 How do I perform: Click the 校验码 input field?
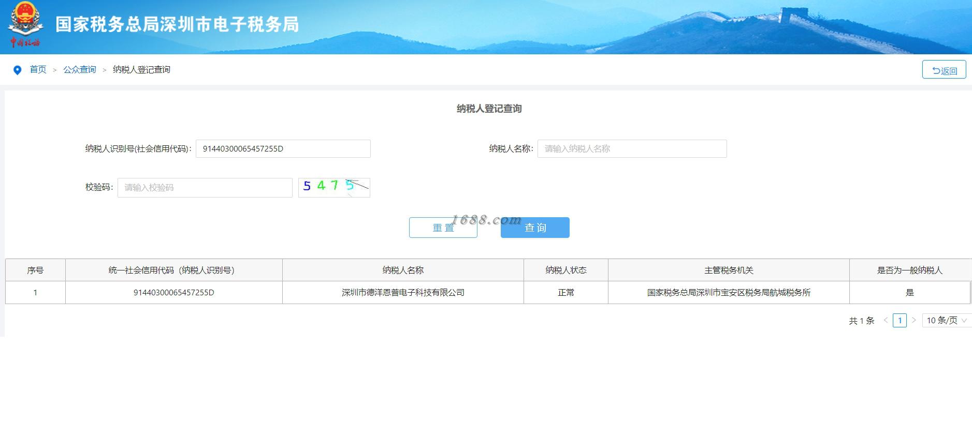(205, 187)
